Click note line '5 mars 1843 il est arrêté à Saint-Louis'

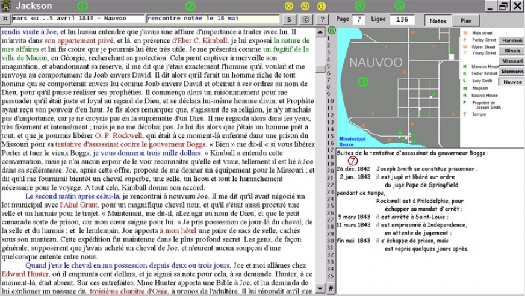pyautogui.click(x=393, y=217)
